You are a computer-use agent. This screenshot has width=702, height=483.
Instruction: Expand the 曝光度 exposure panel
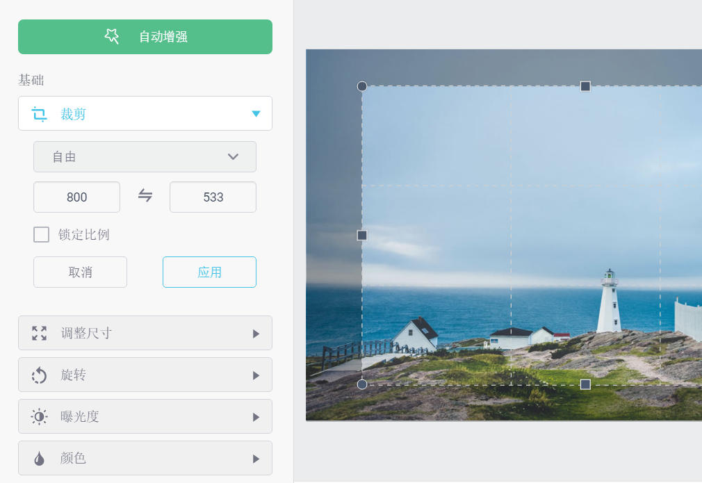pos(145,416)
